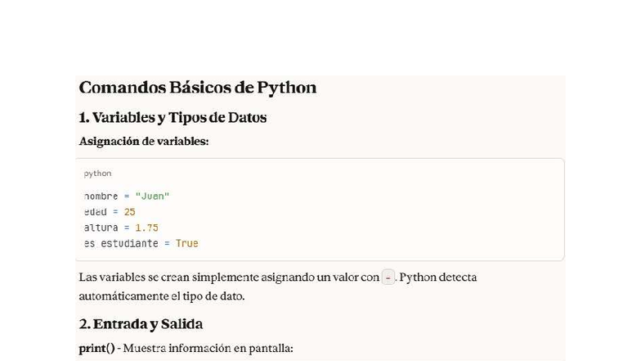
Task: Click the number 25 in code
Action: tap(129, 212)
